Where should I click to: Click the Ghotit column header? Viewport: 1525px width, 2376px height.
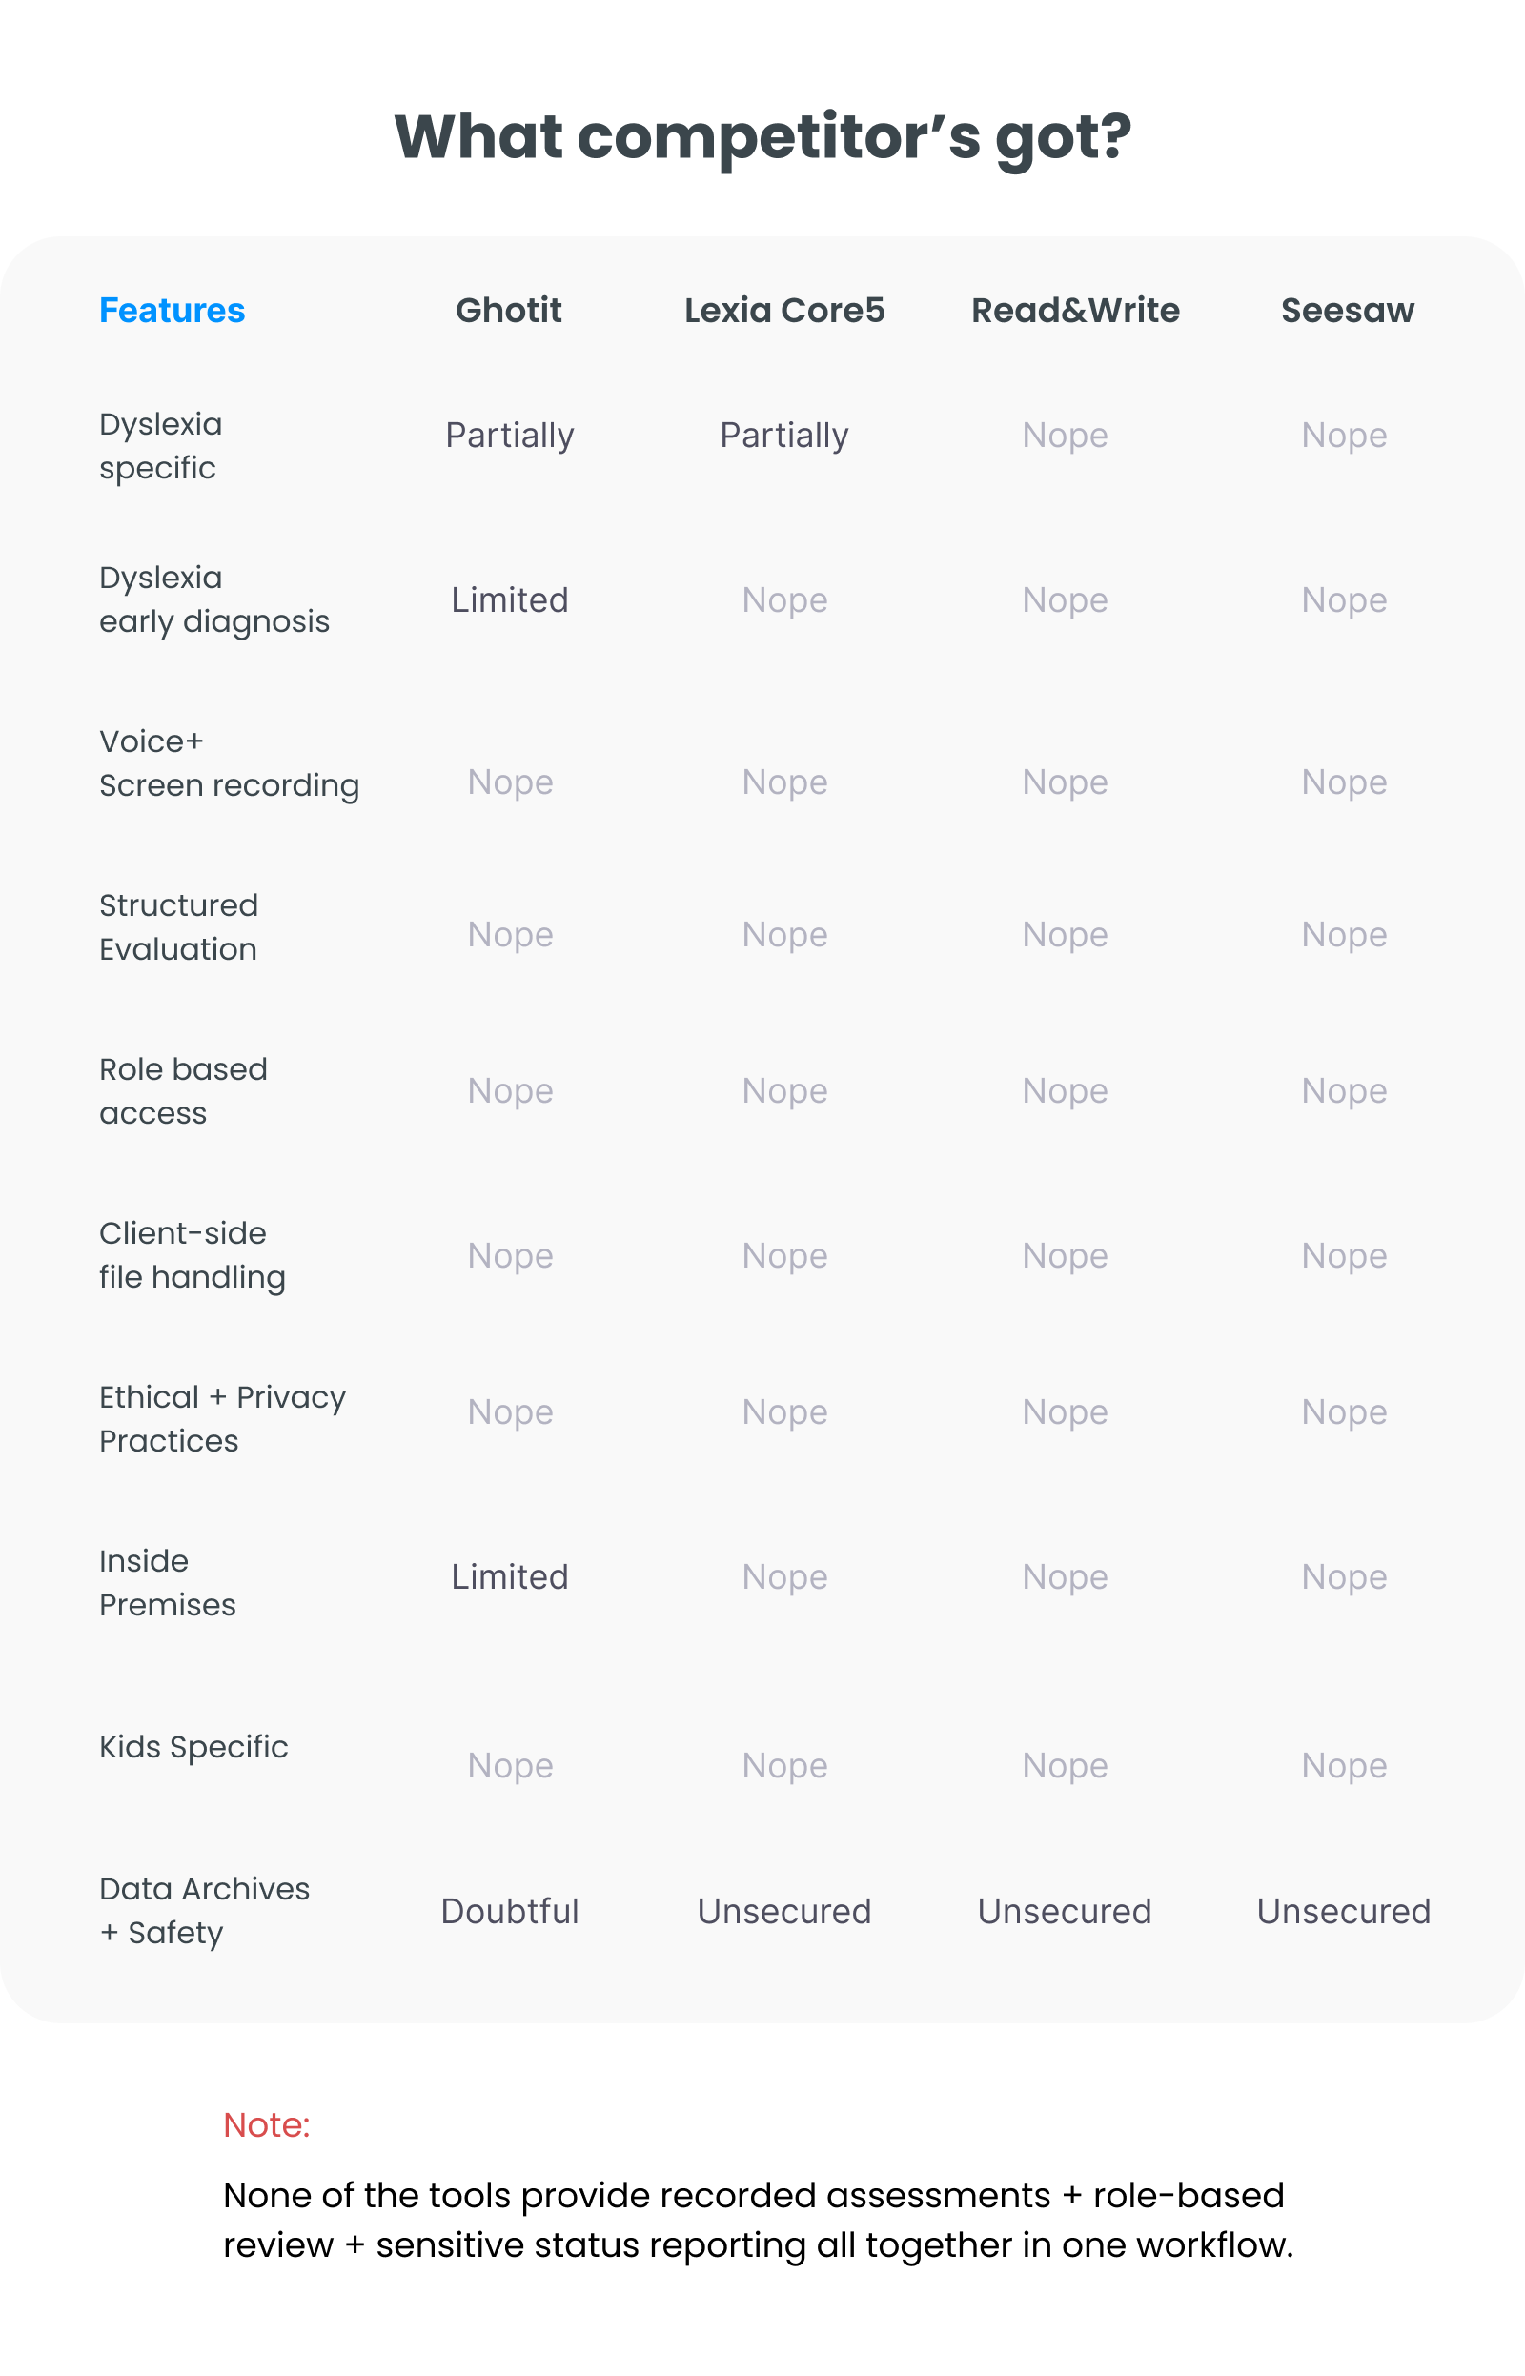click(x=508, y=310)
